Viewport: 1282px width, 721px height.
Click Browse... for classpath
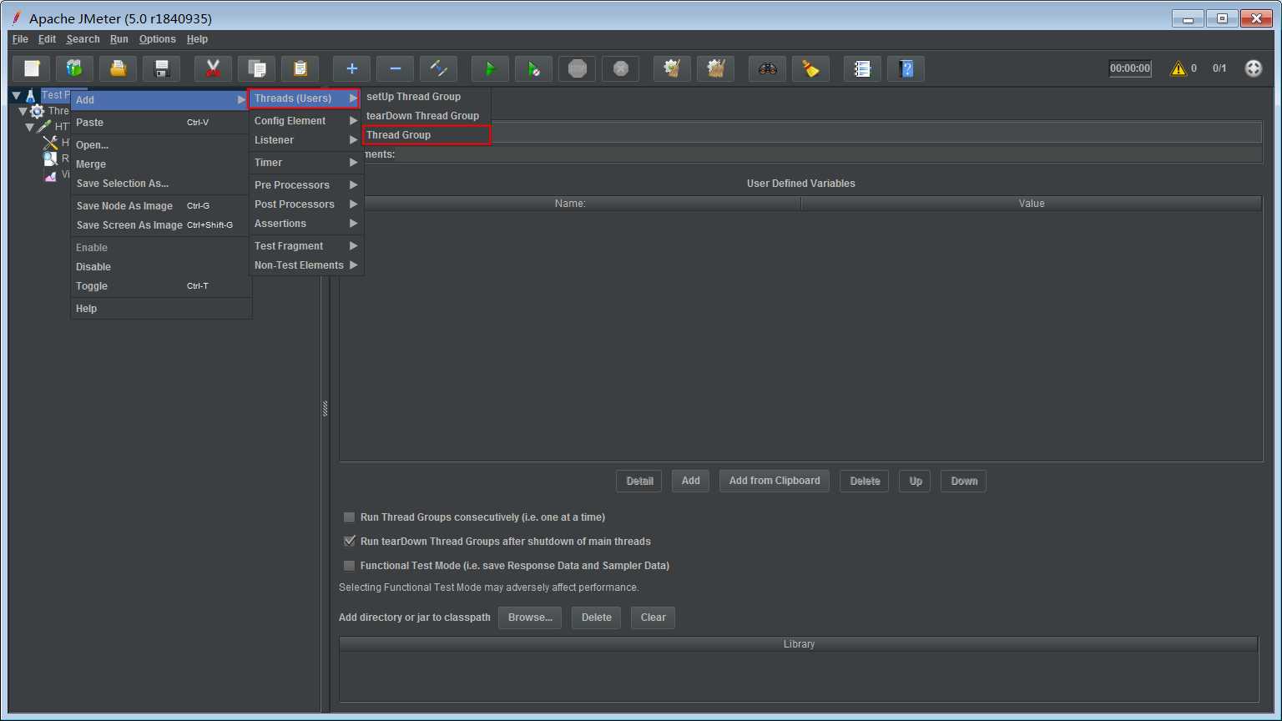pos(530,618)
